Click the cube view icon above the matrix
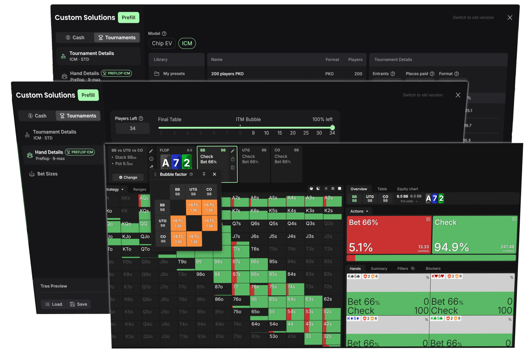Image resolution: width=528 pixels, height=352 pixels. tap(311, 188)
